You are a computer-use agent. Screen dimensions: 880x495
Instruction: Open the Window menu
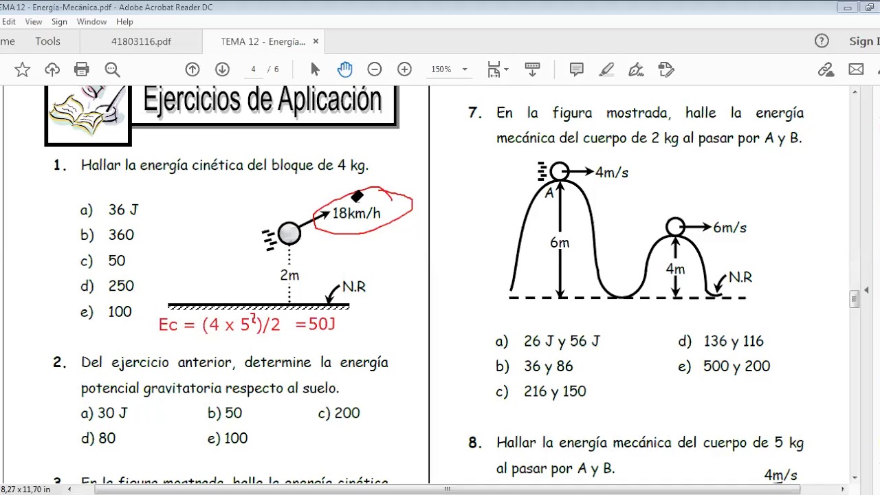tap(91, 22)
